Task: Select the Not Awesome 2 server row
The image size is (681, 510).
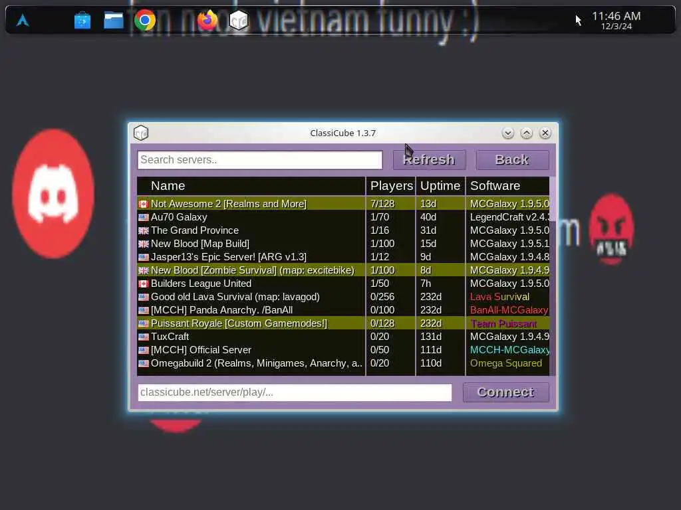Action: 343,203
